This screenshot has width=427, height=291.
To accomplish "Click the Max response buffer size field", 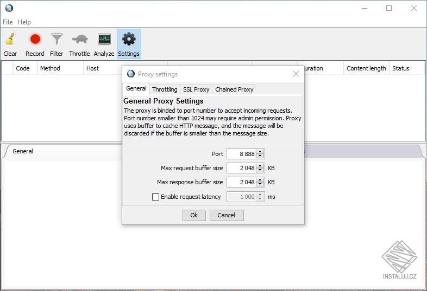I will point(242,182).
